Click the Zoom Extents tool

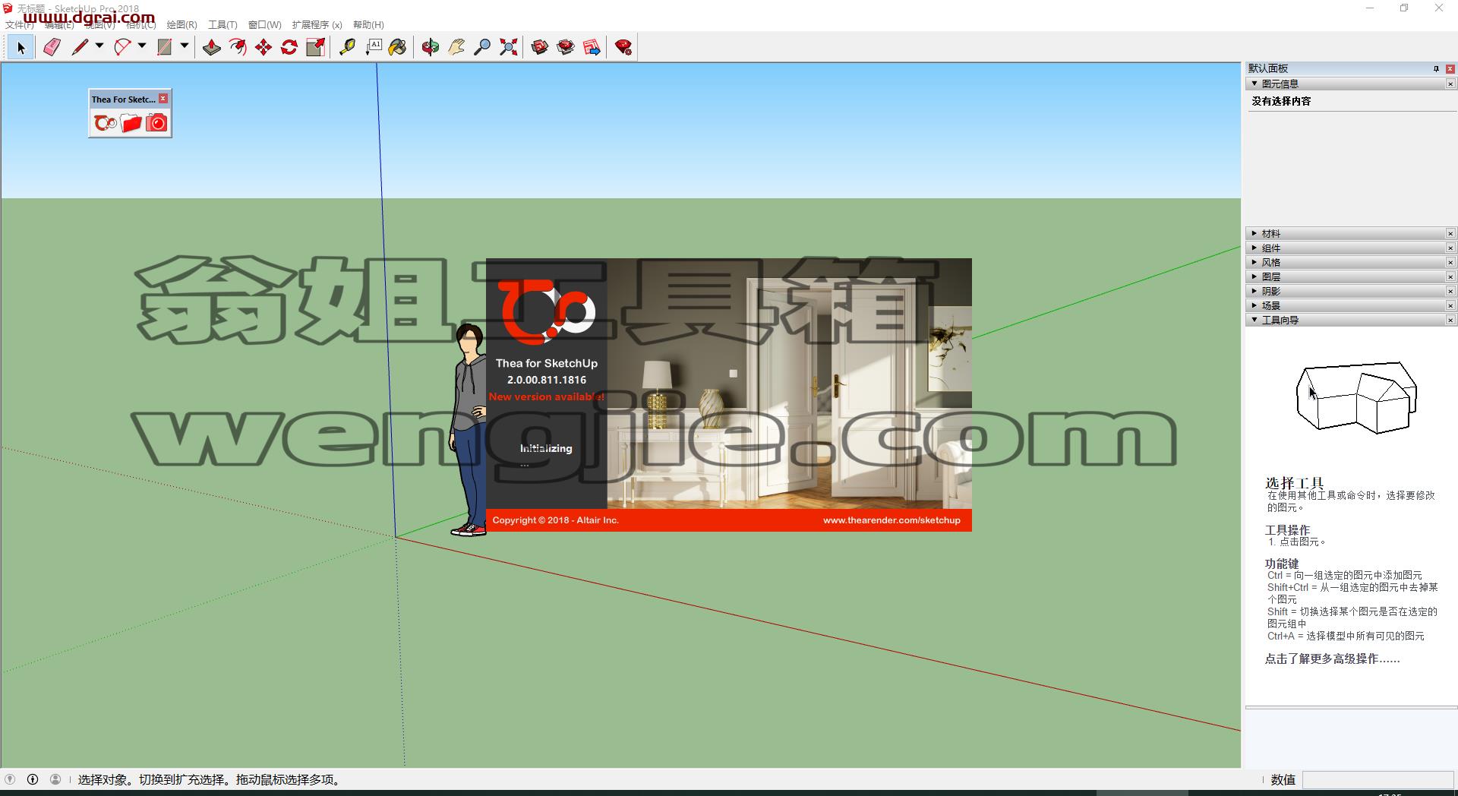(x=509, y=47)
